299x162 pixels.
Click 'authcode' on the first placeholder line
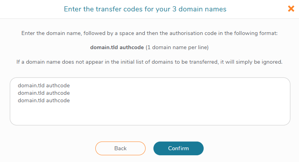[x=58, y=85]
